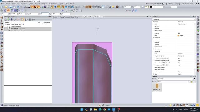Select the first brown textured box icon

point(87,7)
